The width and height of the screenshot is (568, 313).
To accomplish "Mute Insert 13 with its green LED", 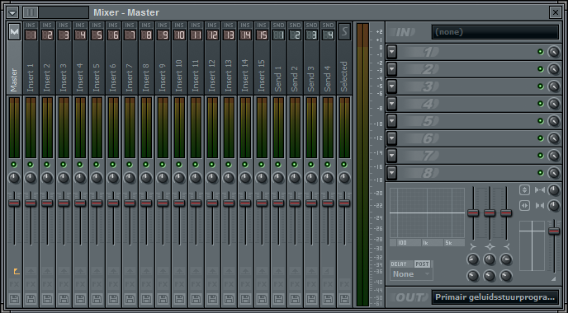I will tap(229, 165).
